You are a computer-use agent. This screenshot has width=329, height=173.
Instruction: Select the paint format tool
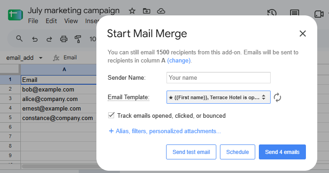[78, 39]
